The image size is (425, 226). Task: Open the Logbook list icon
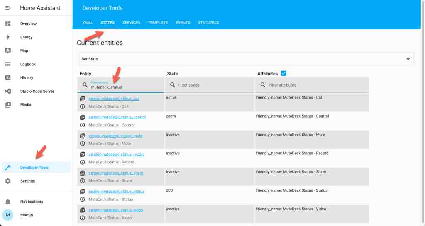point(8,64)
